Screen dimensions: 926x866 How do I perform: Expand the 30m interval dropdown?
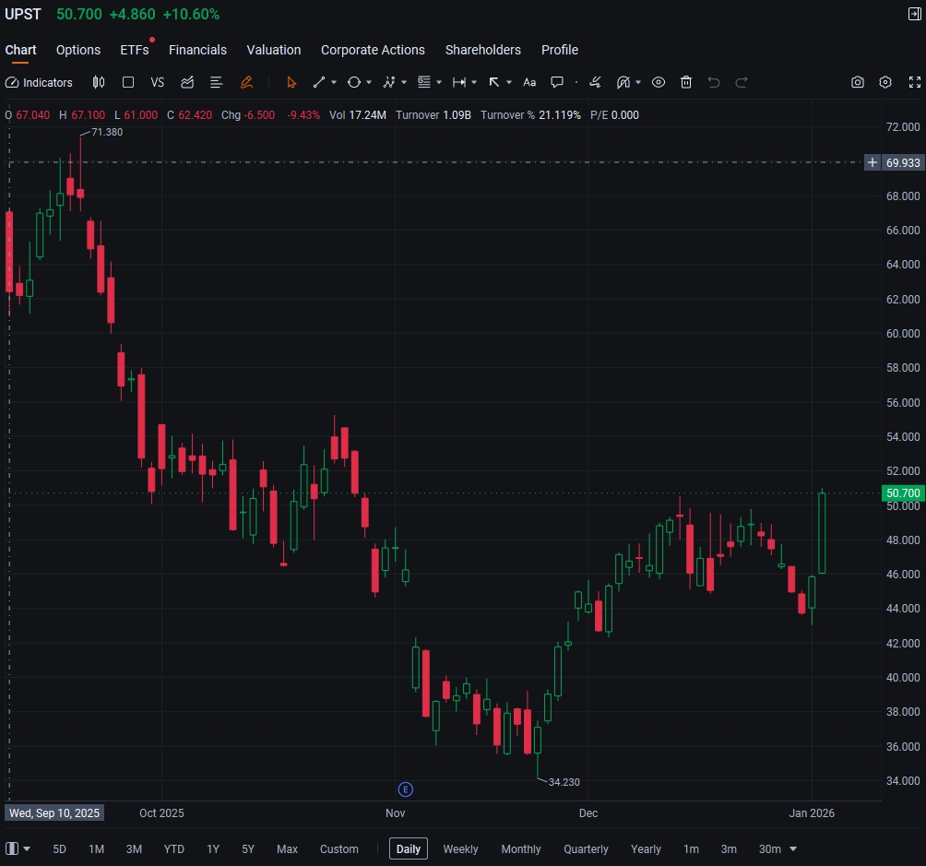tap(793, 848)
